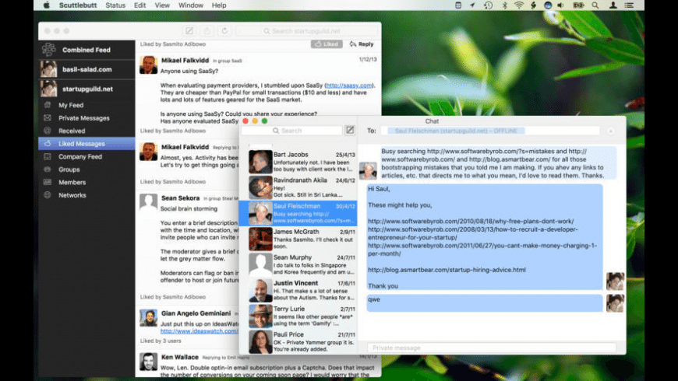Click the Spotlight search icon in menu bar

pos(595,5)
